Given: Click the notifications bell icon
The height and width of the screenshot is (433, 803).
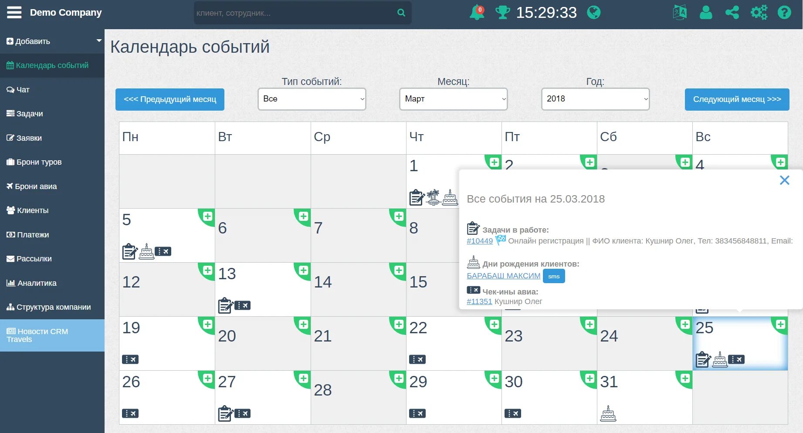Looking at the screenshot, I should (476, 13).
